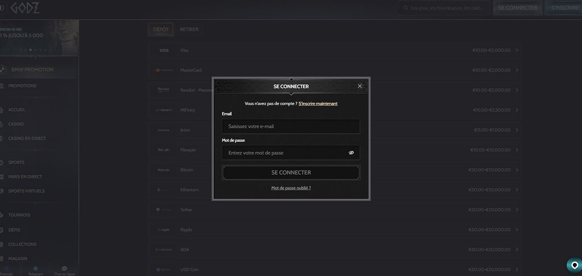Open SPORTS in sidebar
Screen dimensions: 582x276
[16, 162]
